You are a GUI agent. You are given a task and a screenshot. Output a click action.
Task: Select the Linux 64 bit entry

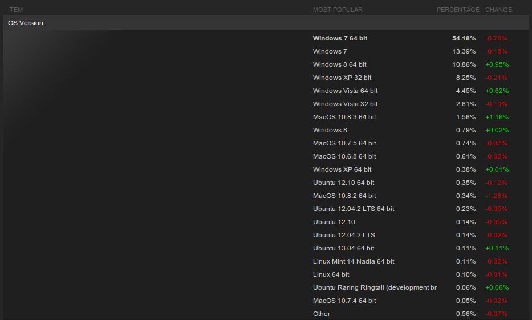click(331, 274)
